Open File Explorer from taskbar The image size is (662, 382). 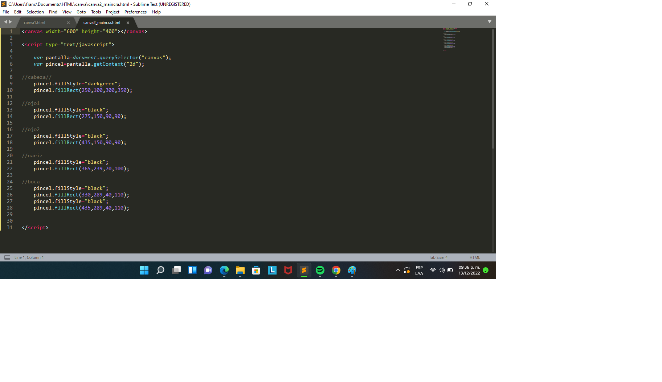tap(240, 270)
